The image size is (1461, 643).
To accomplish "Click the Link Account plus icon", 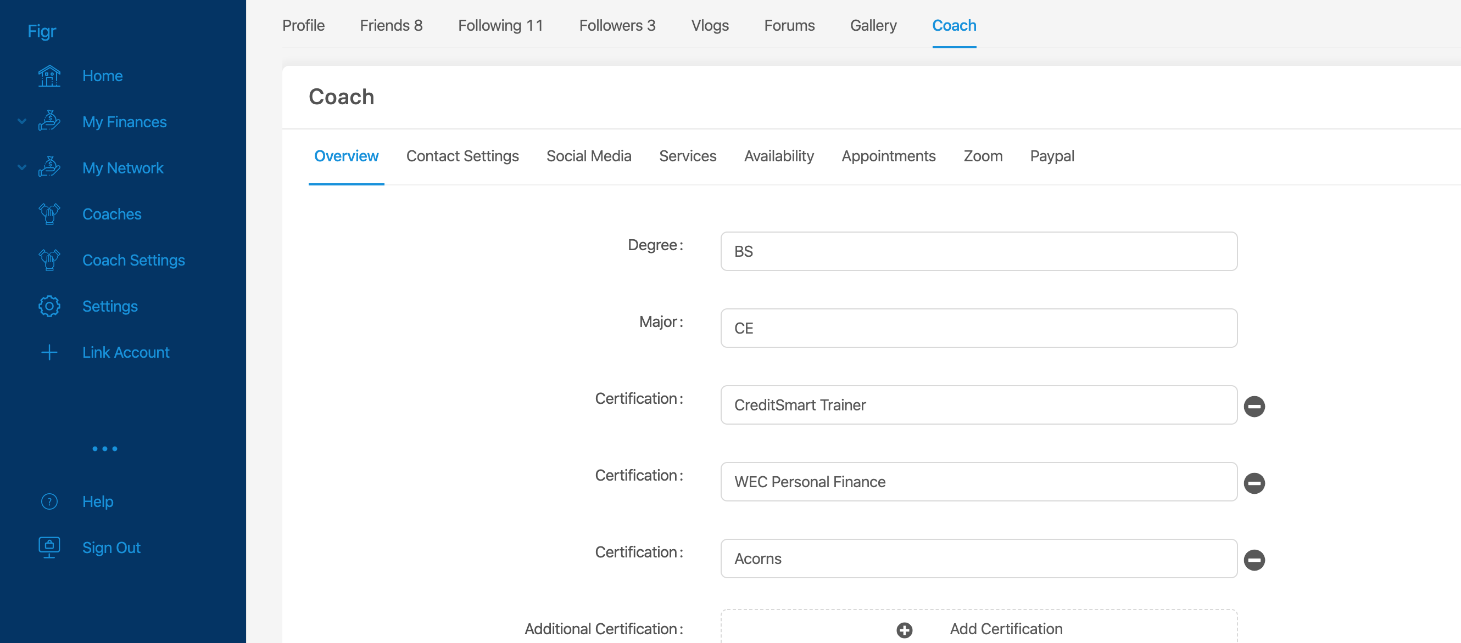I will (49, 352).
